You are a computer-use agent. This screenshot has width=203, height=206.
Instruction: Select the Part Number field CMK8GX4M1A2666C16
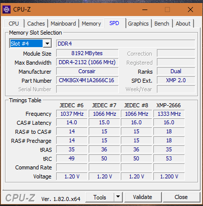87,80
